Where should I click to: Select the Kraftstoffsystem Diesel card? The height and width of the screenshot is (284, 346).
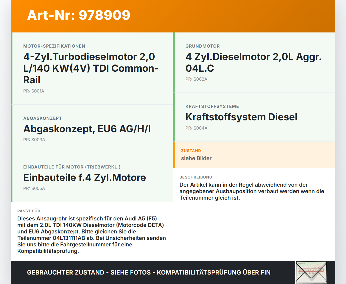click(254, 117)
